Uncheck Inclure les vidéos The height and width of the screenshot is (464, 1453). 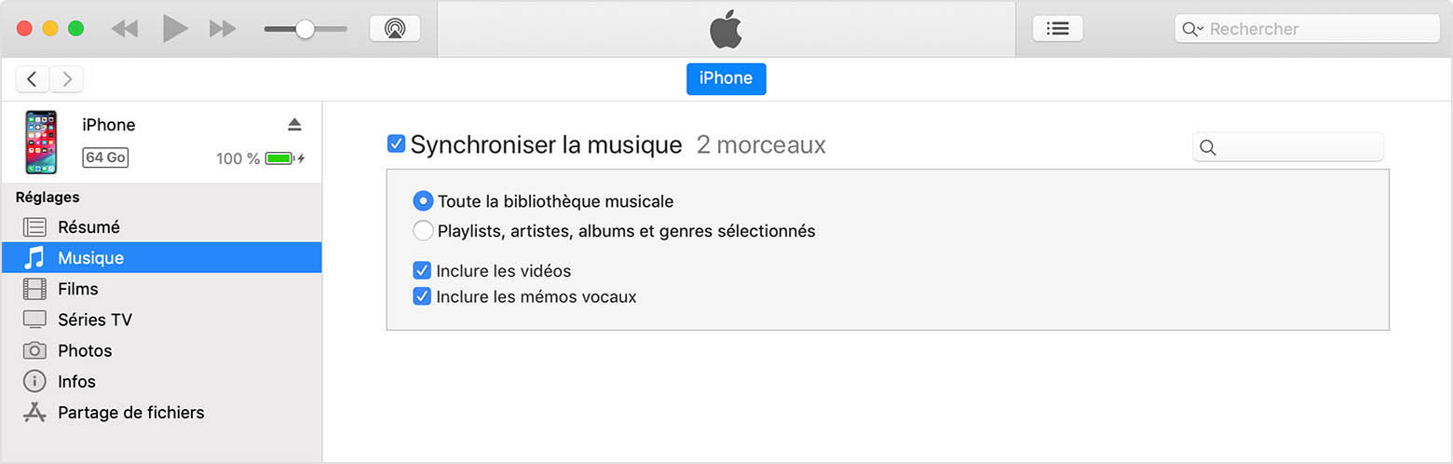click(422, 270)
